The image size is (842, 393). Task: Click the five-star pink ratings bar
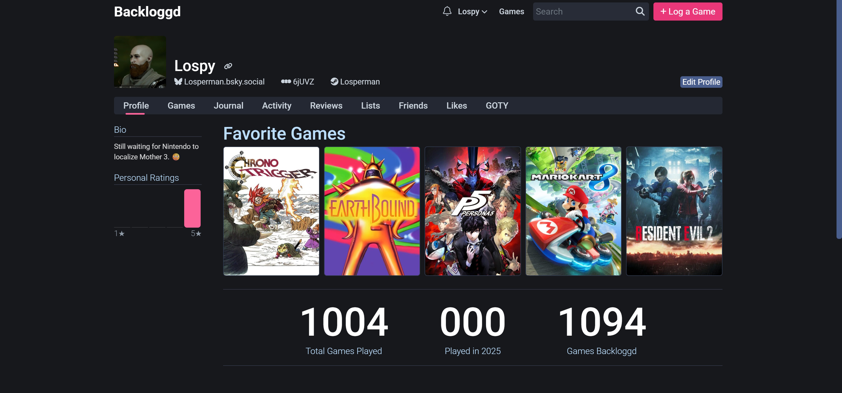[192, 208]
